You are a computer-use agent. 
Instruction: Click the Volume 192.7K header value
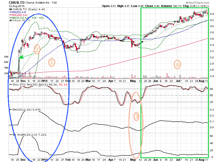(171, 6)
